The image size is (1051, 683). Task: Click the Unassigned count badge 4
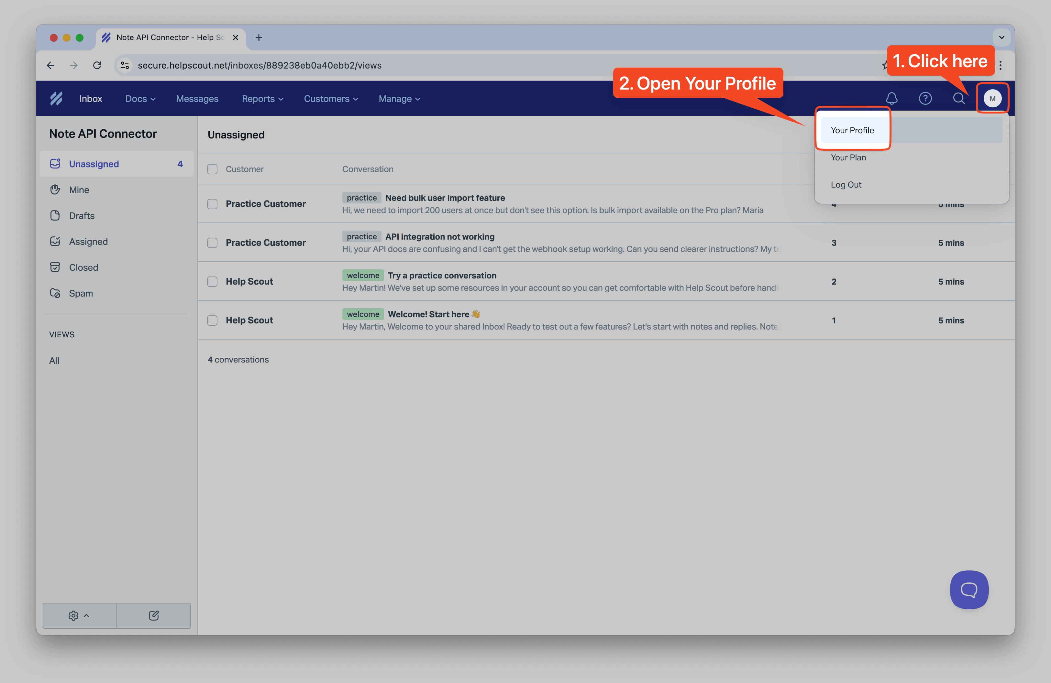coord(180,164)
